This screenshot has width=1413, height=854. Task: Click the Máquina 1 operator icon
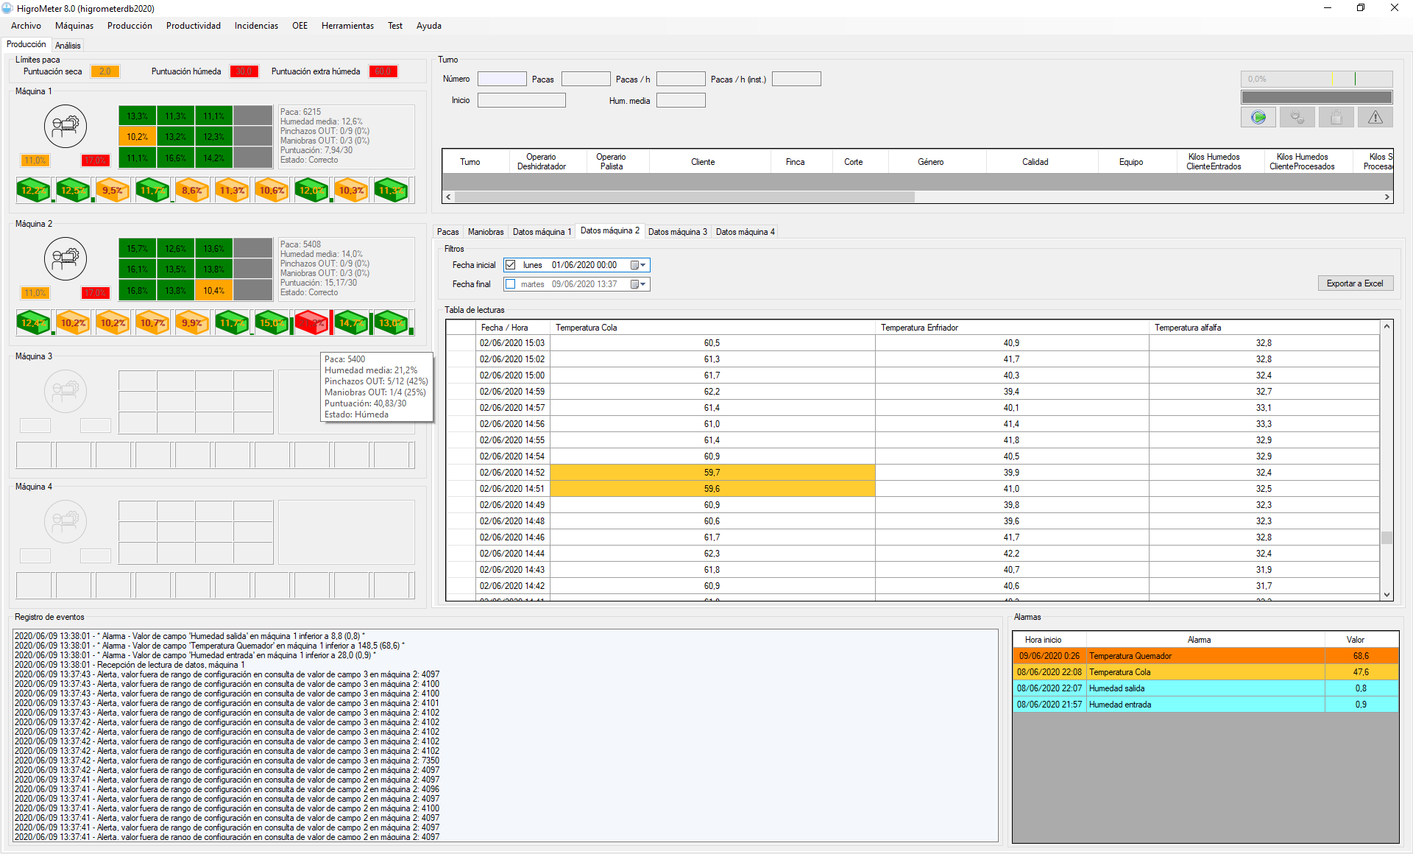coord(65,126)
